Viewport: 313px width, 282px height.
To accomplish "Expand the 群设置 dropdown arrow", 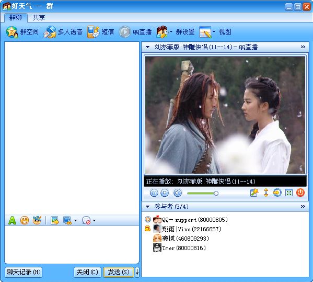I will pos(171,31).
